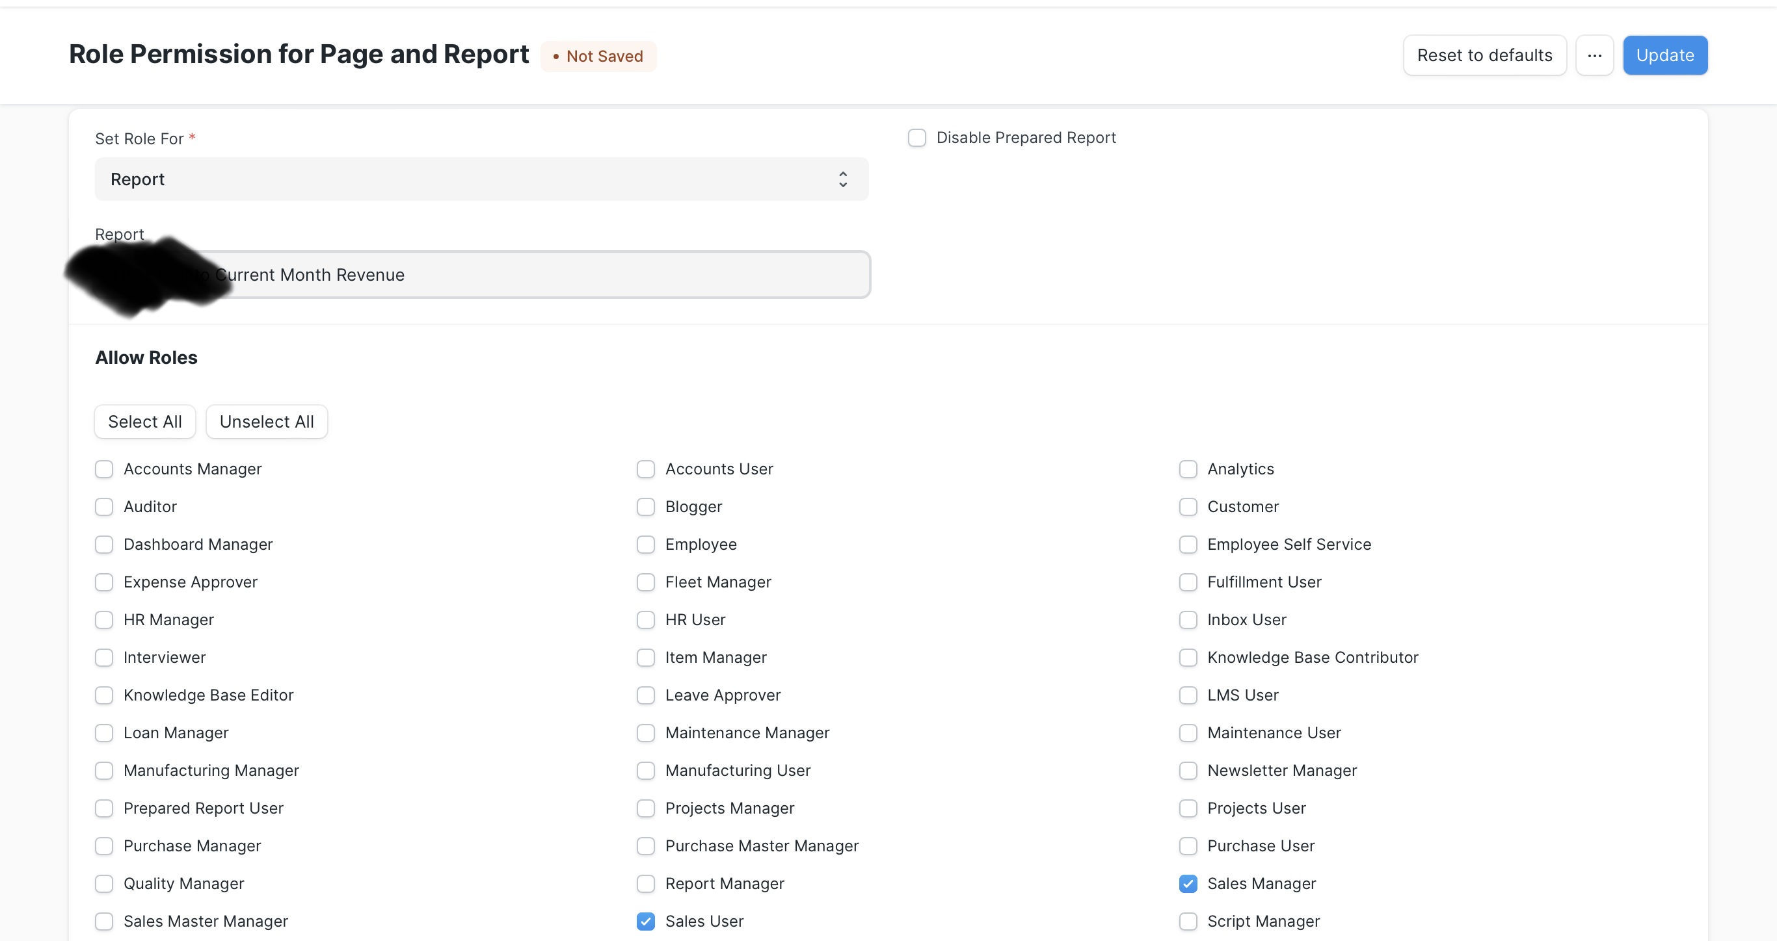
Task: Select the Script Manager checkbox
Action: [x=1187, y=921]
